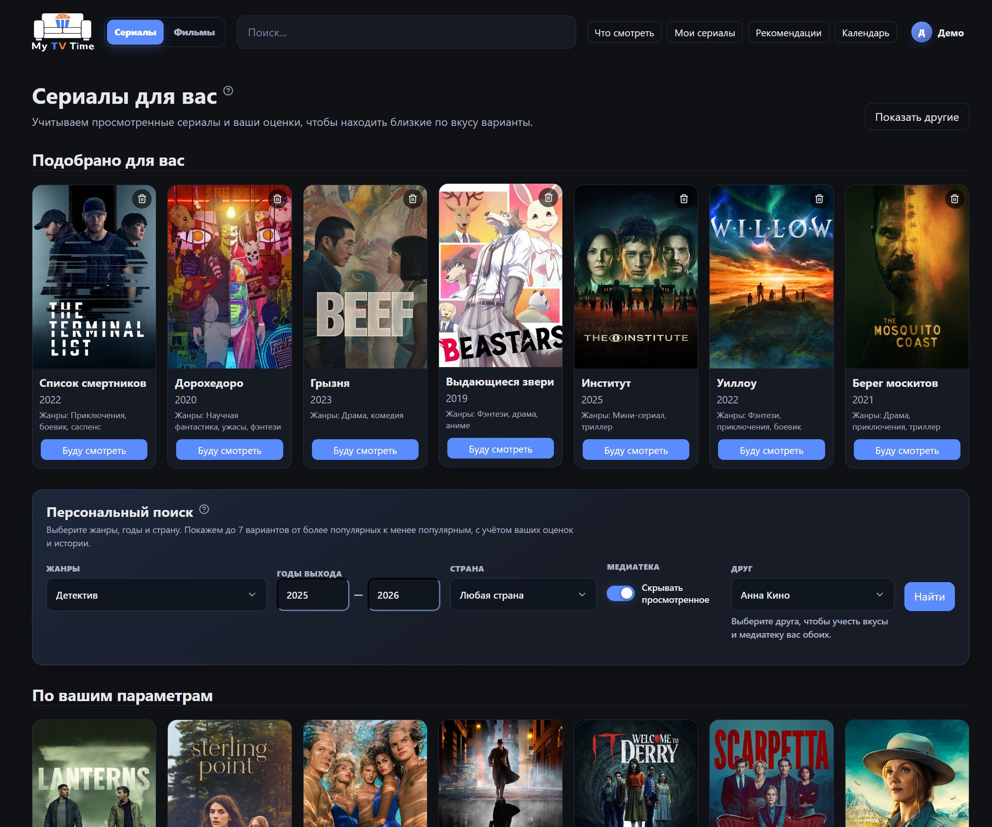Delete Берег москитов using its trash icon
Viewport: 992px width, 827px height.
click(955, 199)
